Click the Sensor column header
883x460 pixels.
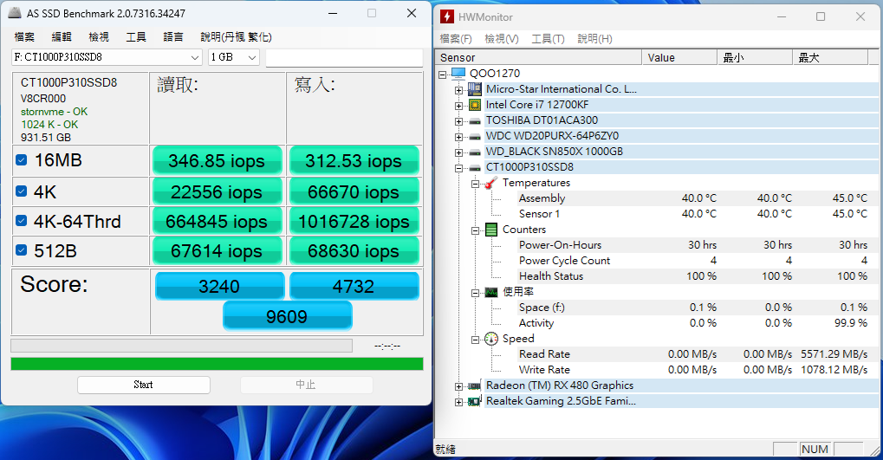(538, 57)
